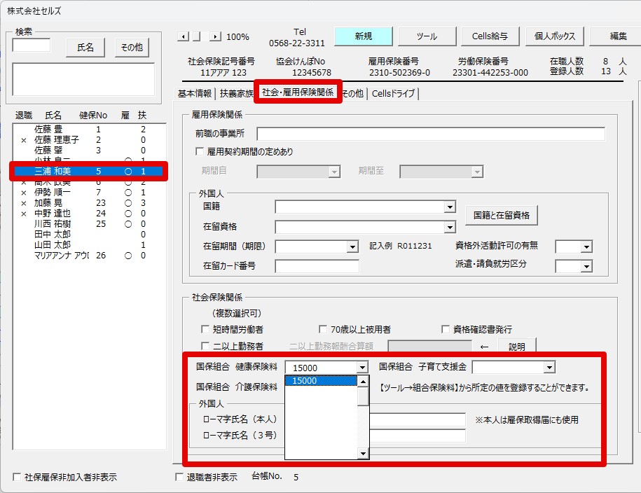Select employee 伊勢 順一 in list
The image size is (641, 493).
point(90,192)
